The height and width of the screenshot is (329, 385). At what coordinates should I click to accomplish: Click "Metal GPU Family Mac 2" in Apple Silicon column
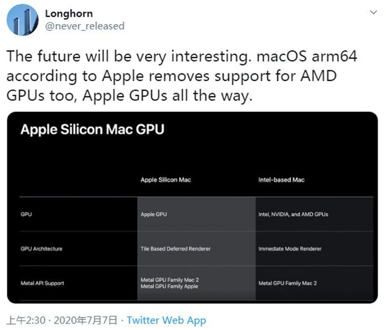tap(170, 279)
